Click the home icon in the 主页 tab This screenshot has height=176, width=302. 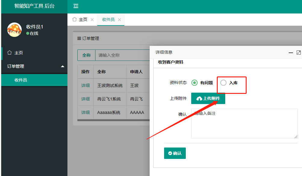pyautogui.click(x=75, y=19)
